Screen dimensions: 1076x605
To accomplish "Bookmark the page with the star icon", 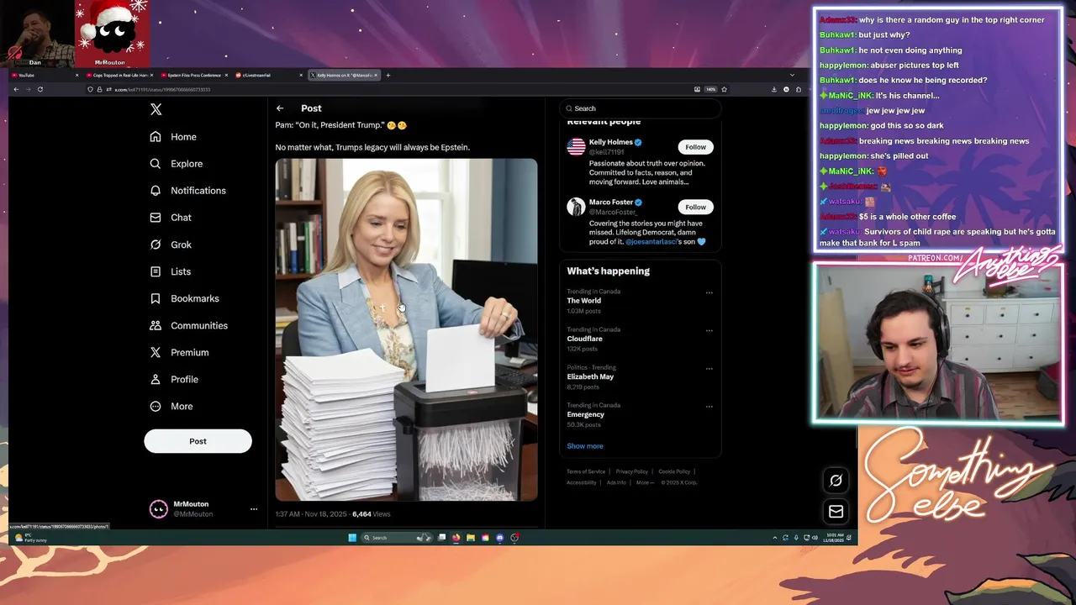I will pyautogui.click(x=724, y=89).
